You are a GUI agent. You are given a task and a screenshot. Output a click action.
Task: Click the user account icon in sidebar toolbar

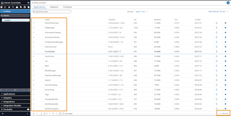click(24, 7)
